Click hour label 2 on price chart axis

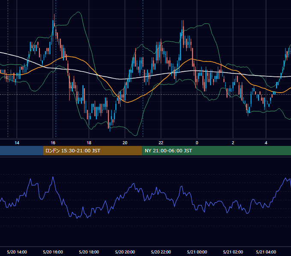click(233, 143)
